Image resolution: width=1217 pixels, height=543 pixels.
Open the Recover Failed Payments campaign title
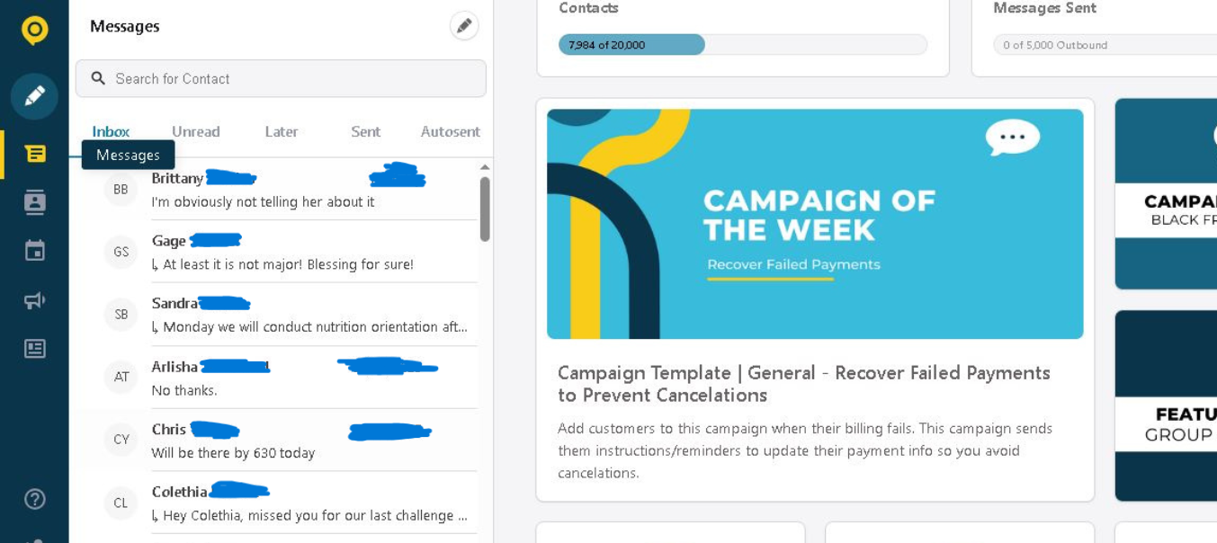click(x=803, y=384)
